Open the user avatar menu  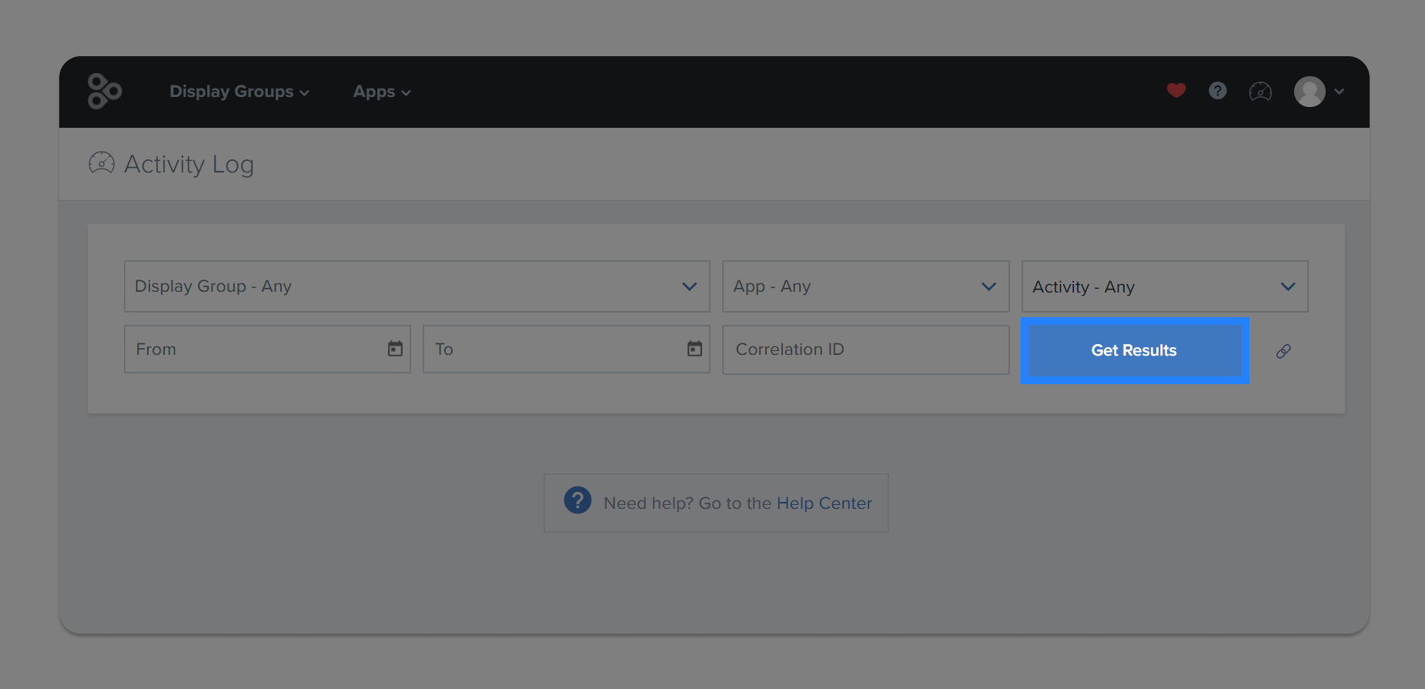click(x=1319, y=92)
